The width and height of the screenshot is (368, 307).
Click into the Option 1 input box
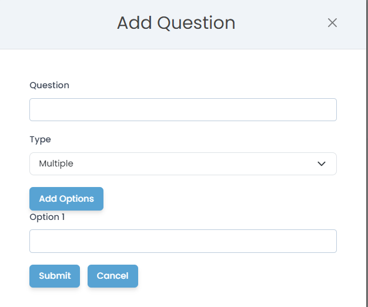[183, 241]
